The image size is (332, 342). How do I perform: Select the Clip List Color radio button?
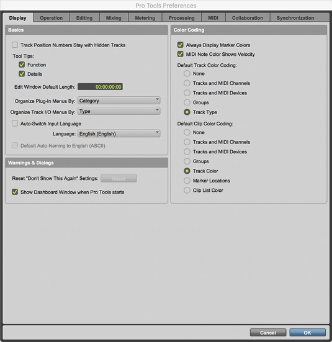pyautogui.click(x=187, y=190)
